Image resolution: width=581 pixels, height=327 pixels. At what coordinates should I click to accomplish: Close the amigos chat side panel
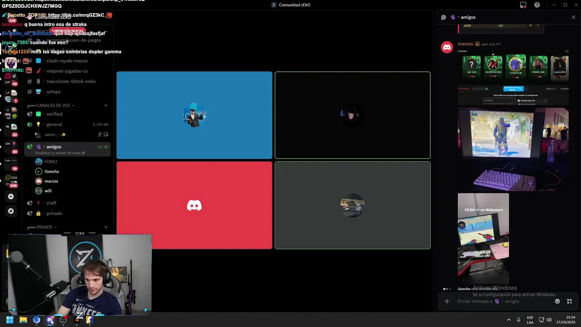coord(573,17)
